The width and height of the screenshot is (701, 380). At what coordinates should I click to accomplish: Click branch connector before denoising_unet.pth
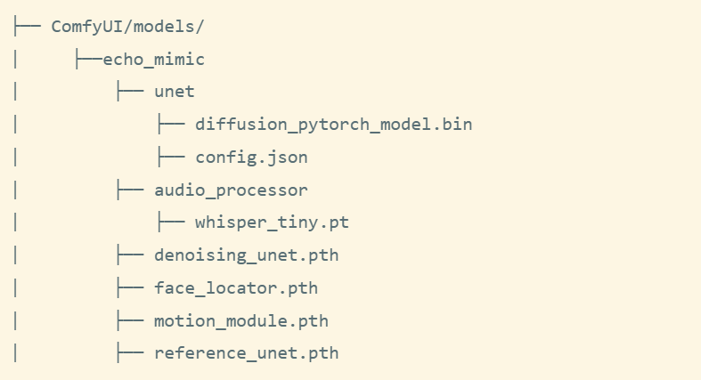(x=130, y=255)
